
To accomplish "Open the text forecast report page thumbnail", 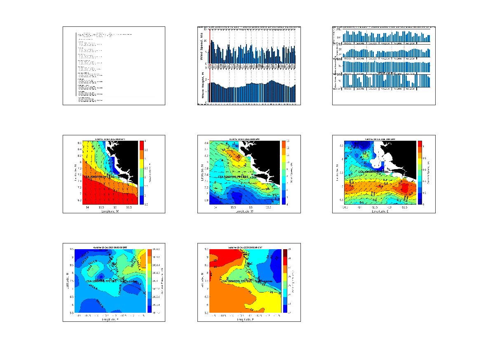I will pos(114,66).
